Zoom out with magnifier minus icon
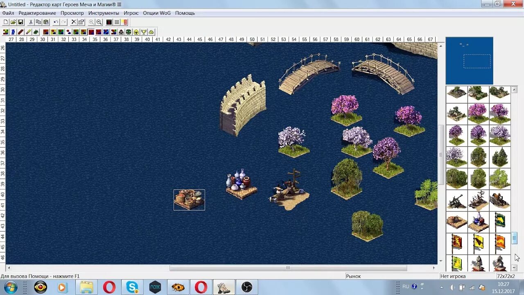This screenshot has width=524, height=295. point(99,22)
